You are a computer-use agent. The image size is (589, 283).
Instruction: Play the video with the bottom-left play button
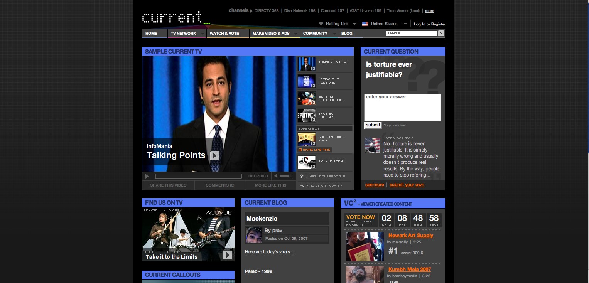(147, 176)
